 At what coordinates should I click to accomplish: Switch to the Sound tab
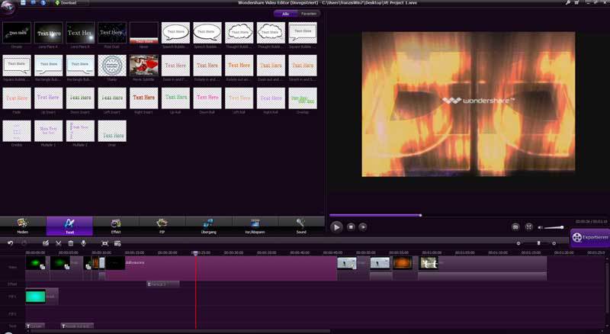[301, 226]
